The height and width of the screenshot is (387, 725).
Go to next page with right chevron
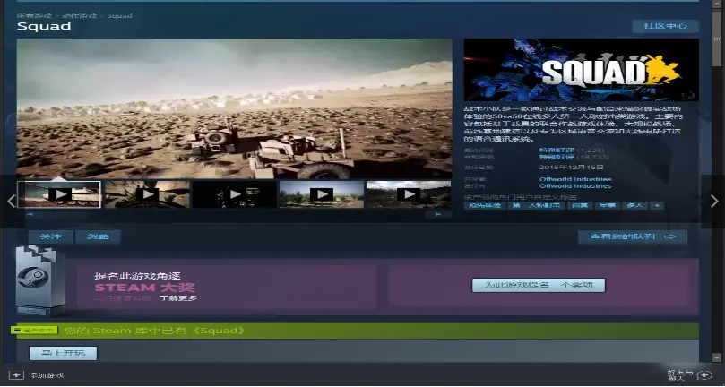[714, 202]
